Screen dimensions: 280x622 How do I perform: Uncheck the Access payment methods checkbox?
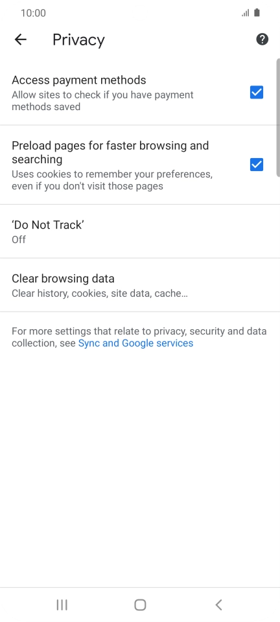tap(257, 93)
